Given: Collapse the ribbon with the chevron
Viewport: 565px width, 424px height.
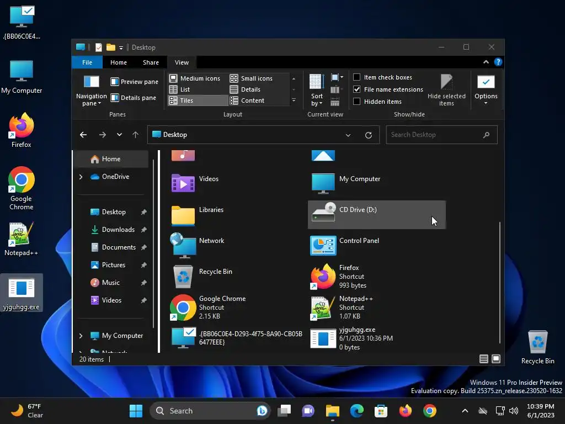Looking at the screenshot, I should (486, 62).
